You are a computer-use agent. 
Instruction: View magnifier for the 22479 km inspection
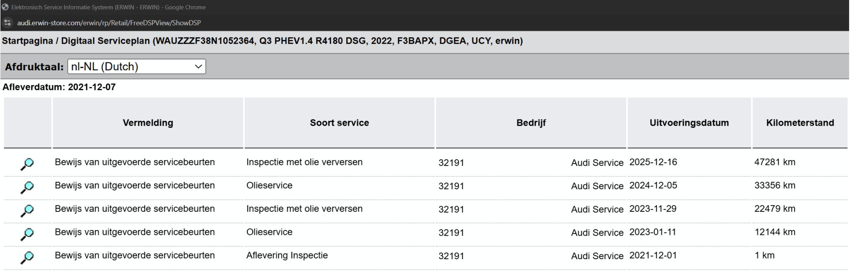click(x=27, y=211)
